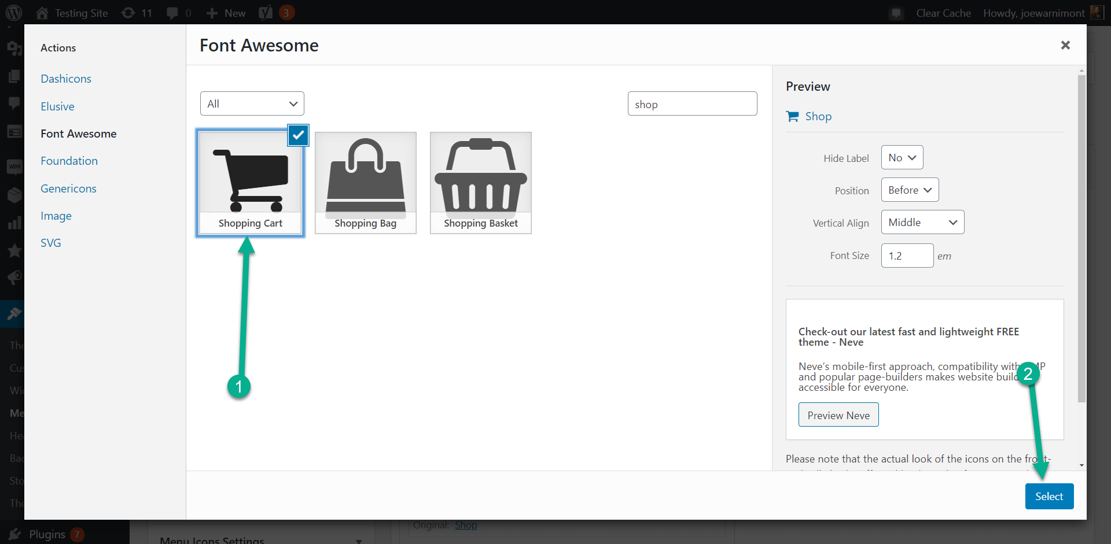Viewport: 1111px width, 544px height.
Task: Expand the All icon category filter
Action: 252,103
